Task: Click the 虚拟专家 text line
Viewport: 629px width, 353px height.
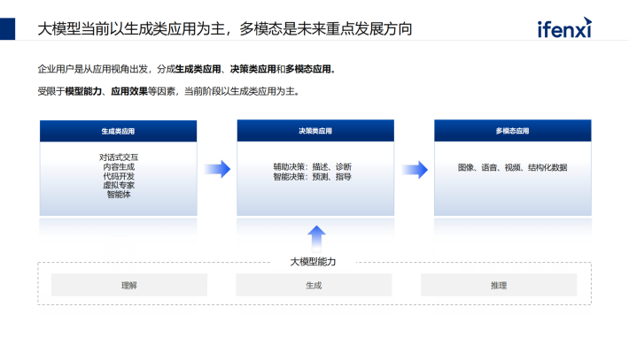Action: [119, 185]
